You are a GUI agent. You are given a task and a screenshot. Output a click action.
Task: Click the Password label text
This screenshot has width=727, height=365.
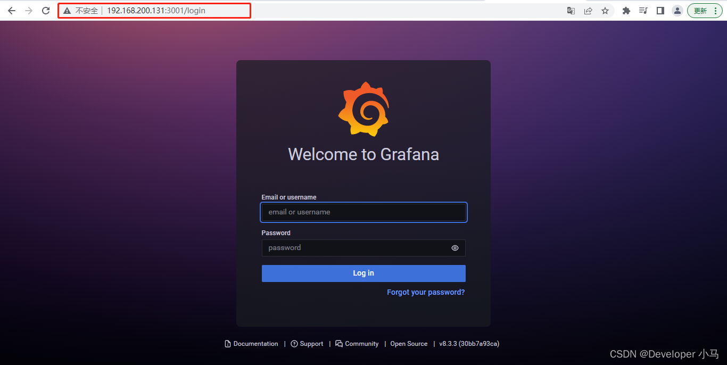(276, 233)
